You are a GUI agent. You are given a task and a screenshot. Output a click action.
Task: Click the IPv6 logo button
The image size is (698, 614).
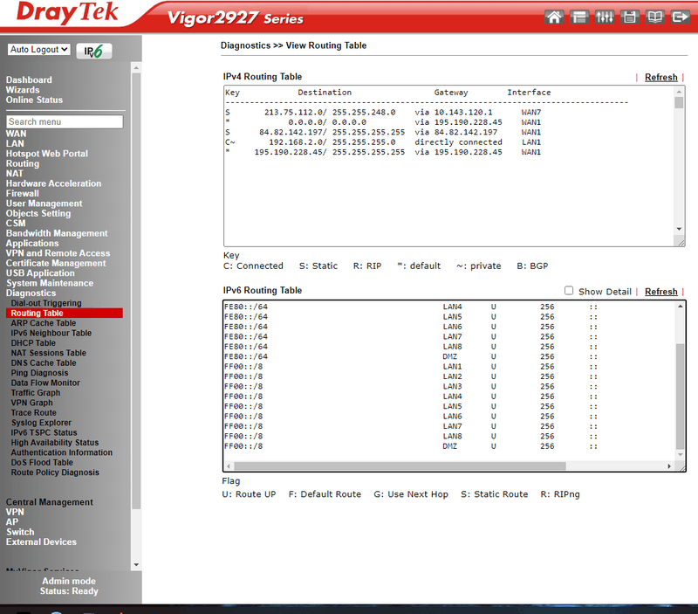pos(94,52)
